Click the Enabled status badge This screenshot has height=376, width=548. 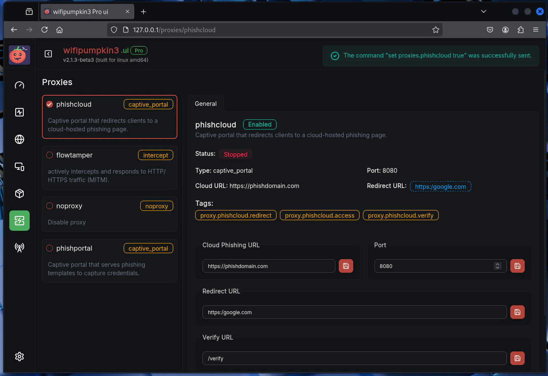pyautogui.click(x=260, y=124)
